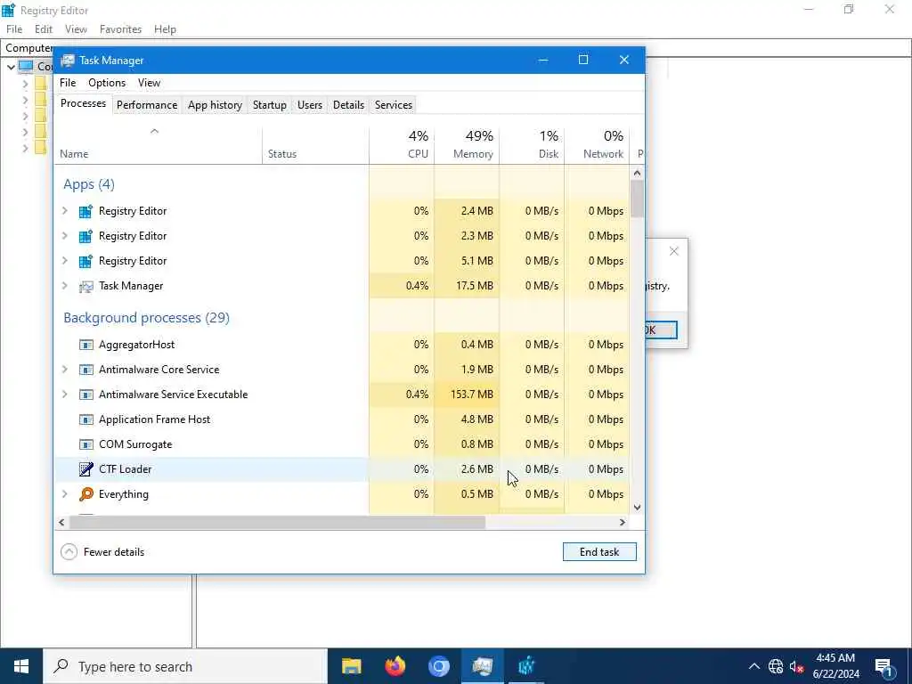Viewport: 912px width, 684px height.
Task: Switch to the Services tab
Action: point(393,105)
